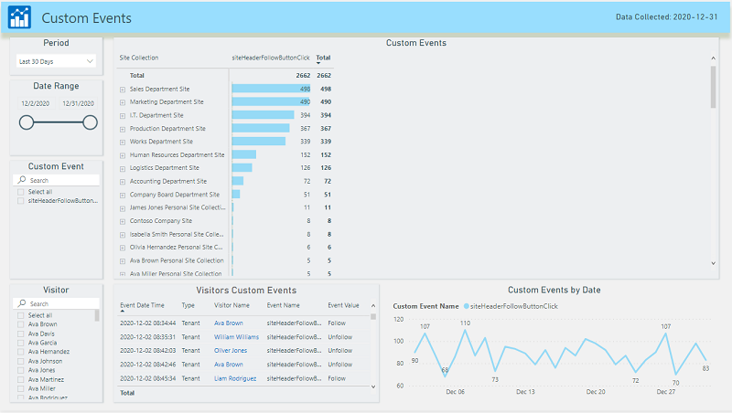
Task: Expand Olivia Hernandez Personal Site row
Action: [x=123, y=248]
